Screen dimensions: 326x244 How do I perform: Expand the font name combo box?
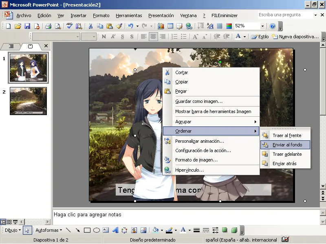(x=77, y=37)
